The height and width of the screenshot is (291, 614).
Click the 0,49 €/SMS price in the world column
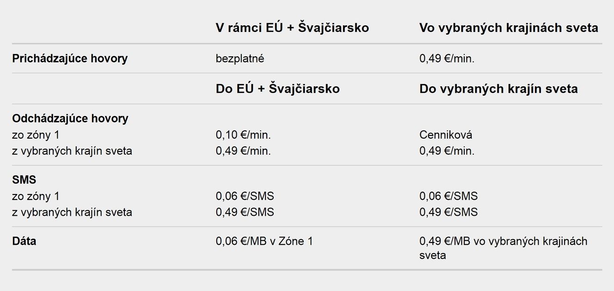point(448,212)
